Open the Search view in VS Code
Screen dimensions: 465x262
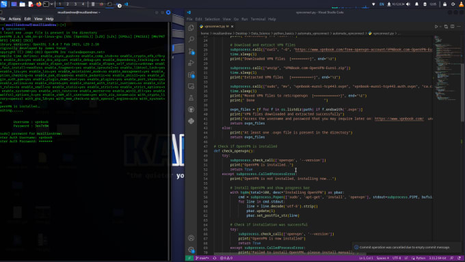pyautogui.click(x=191, y=39)
